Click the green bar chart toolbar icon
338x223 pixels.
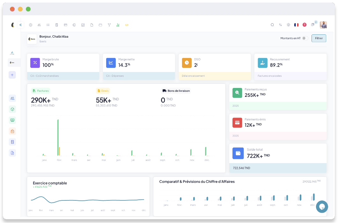118,25
